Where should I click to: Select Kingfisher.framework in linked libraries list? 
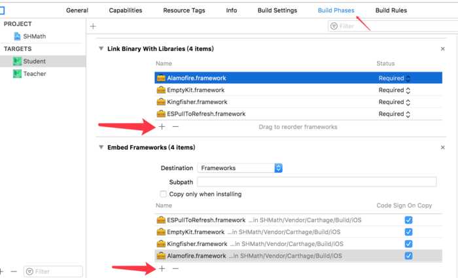[298, 102]
